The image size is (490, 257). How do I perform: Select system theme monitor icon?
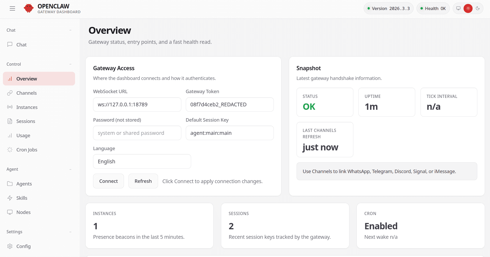pyautogui.click(x=459, y=8)
